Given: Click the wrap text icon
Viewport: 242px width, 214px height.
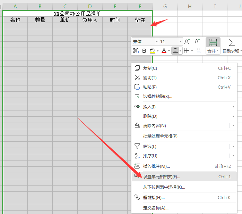Looking at the screenshot, I should (136, 51).
